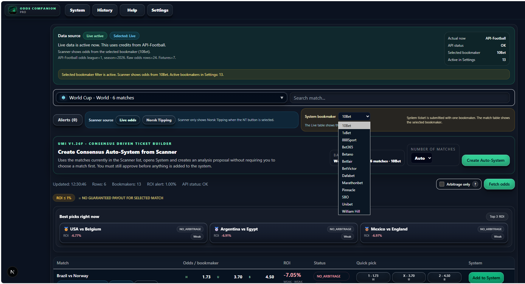Switch scanner source to Norsk Tipping
This screenshot has height=284, width=525.
click(x=159, y=120)
